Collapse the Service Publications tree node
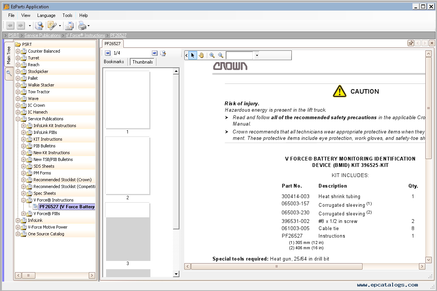437x291 pixels. [x=18, y=119]
